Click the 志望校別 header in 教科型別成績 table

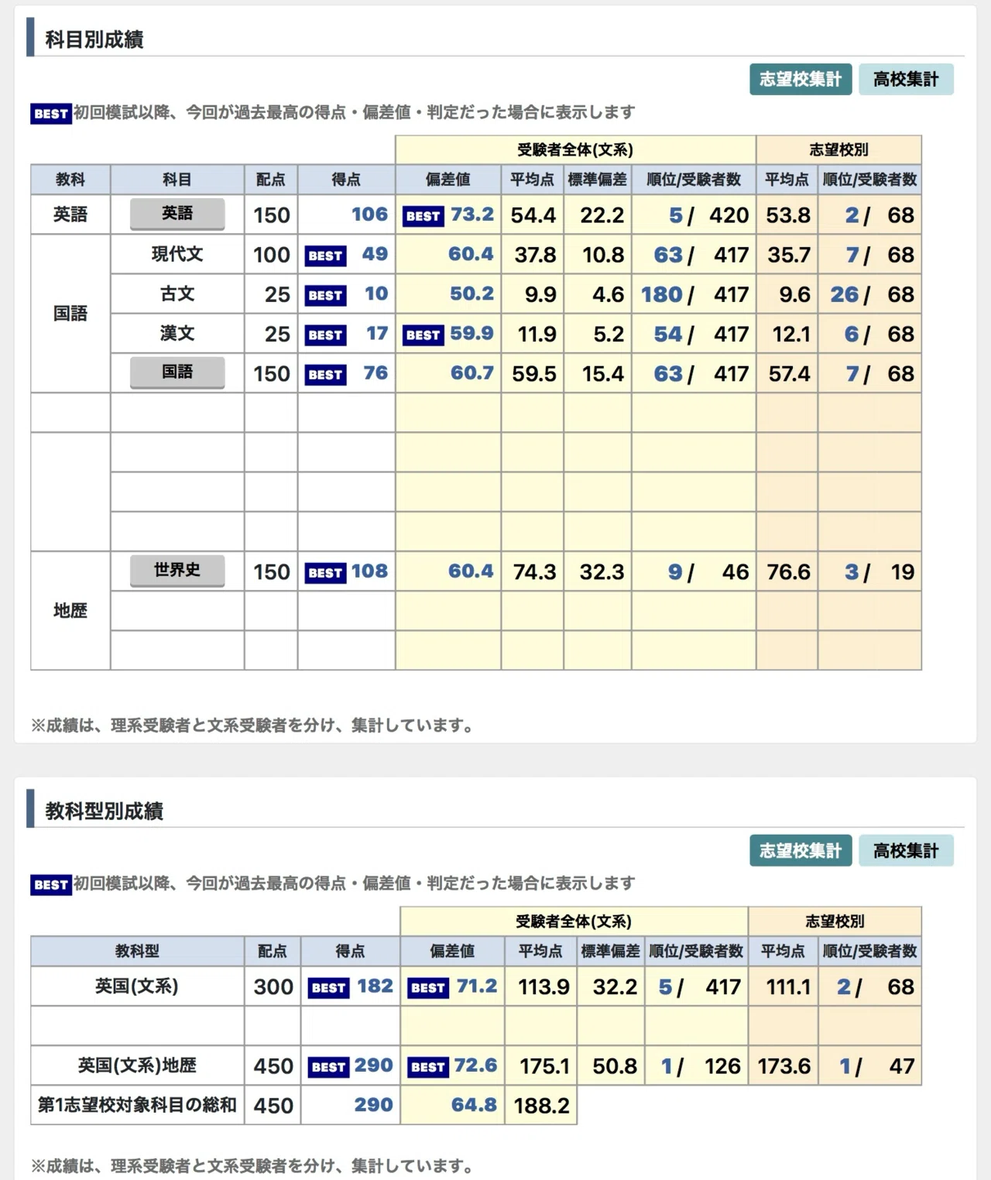pyautogui.click(x=835, y=921)
